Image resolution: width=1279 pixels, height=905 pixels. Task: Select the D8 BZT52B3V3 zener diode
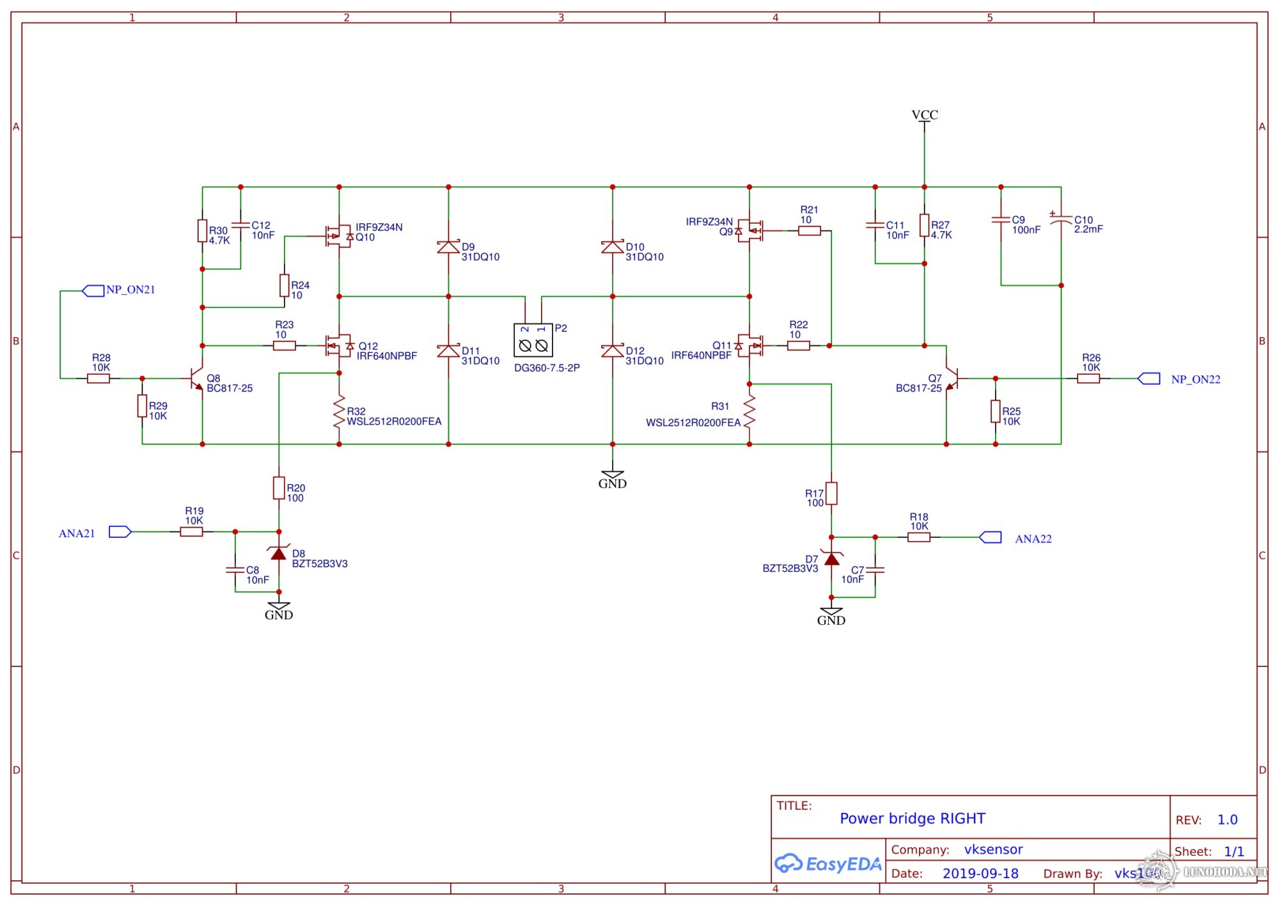pyautogui.click(x=279, y=553)
